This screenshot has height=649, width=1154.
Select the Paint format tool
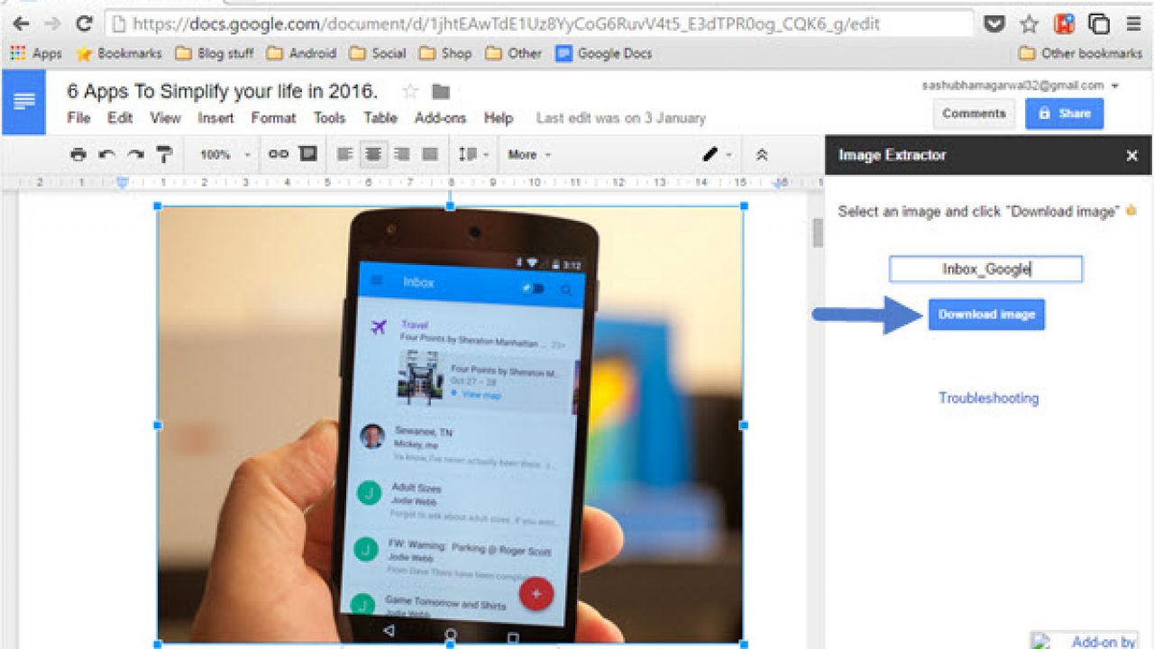(163, 154)
